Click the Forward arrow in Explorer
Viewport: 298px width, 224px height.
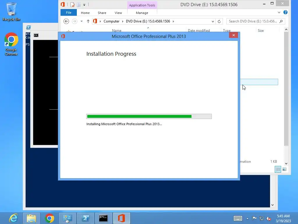coord(74,21)
